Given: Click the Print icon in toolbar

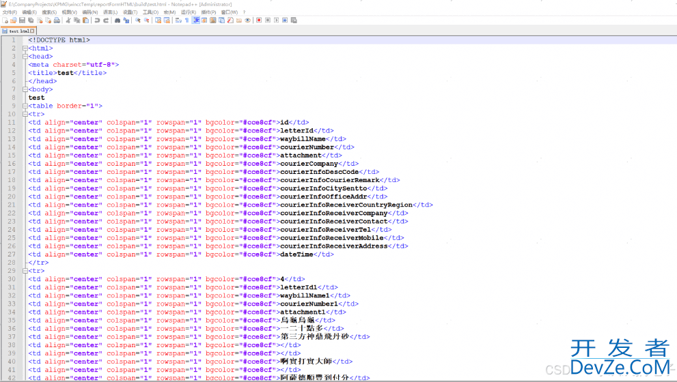Looking at the screenshot, I should pyautogui.click(x=57, y=20).
